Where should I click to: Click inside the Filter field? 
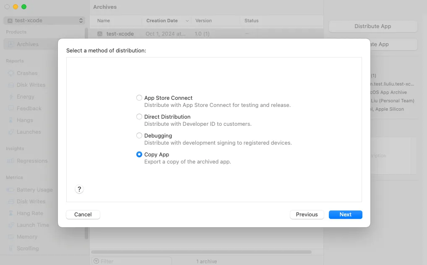[x=132, y=261]
